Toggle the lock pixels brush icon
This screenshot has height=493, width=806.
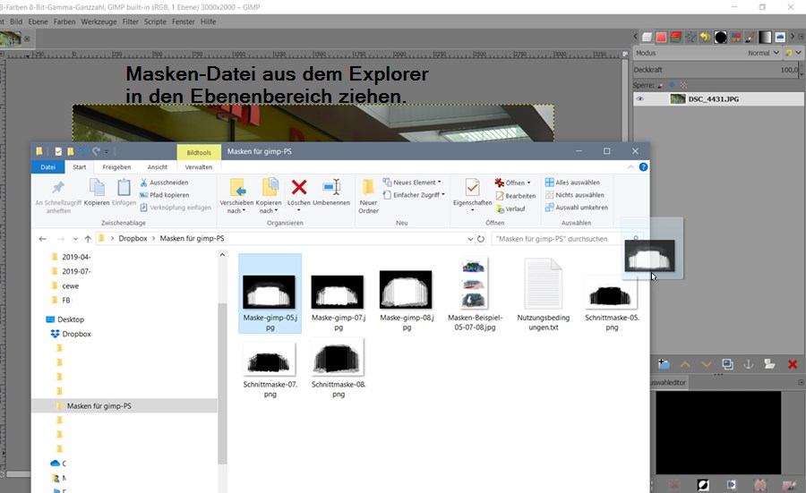661,84
